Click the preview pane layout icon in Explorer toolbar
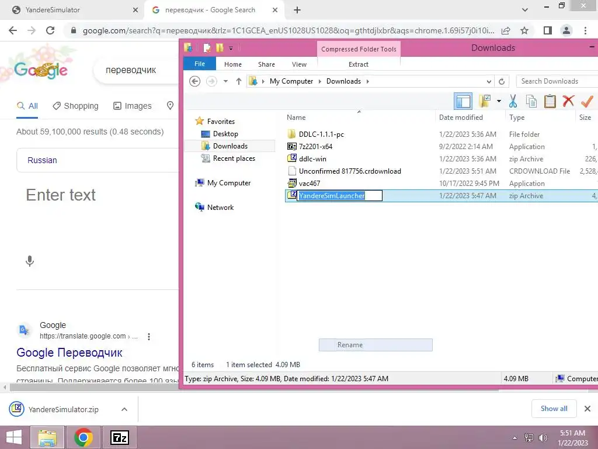The width and height of the screenshot is (598, 449). click(x=463, y=101)
